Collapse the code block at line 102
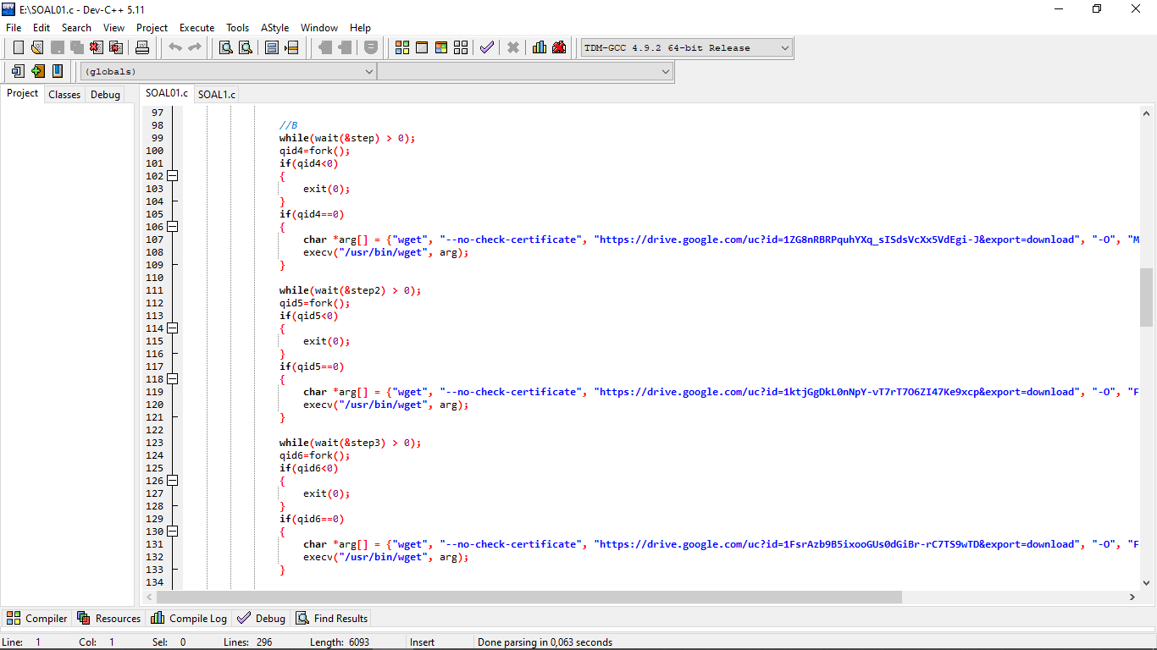The height and width of the screenshot is (650, 1157). [172, 176]
